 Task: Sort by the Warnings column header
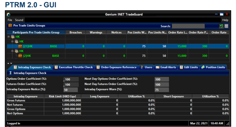click(96, 32)
